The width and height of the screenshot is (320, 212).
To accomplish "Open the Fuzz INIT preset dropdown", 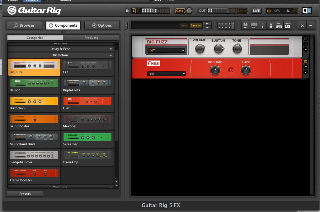I will point(166,74).
